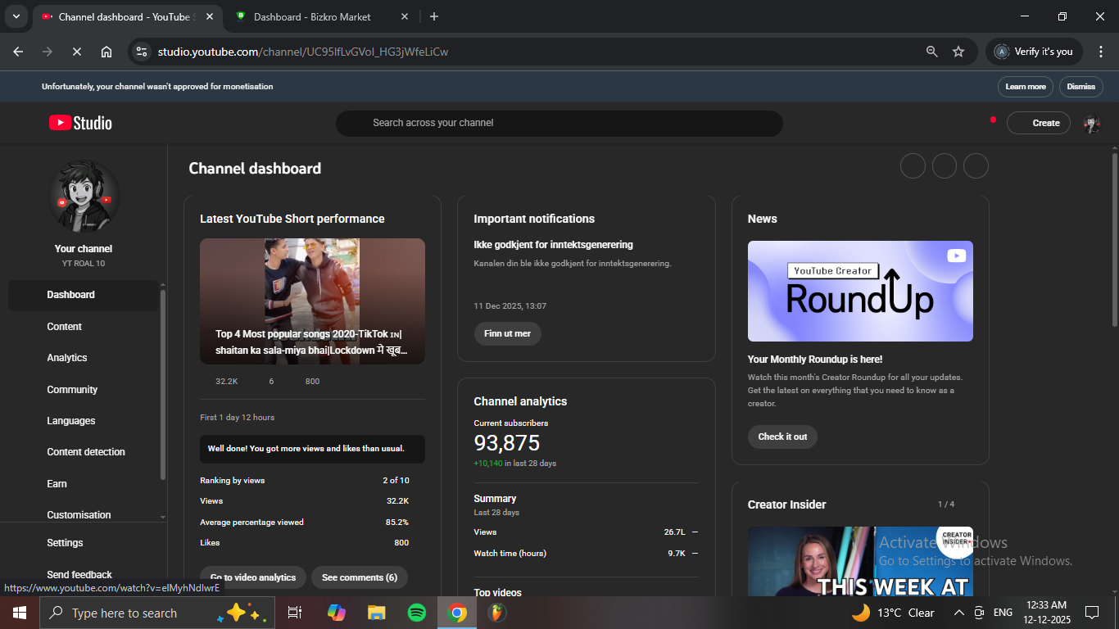Open a new browser tab
Image resolution: width=1119 pixels, height=629 pixels.
(434, 16)
